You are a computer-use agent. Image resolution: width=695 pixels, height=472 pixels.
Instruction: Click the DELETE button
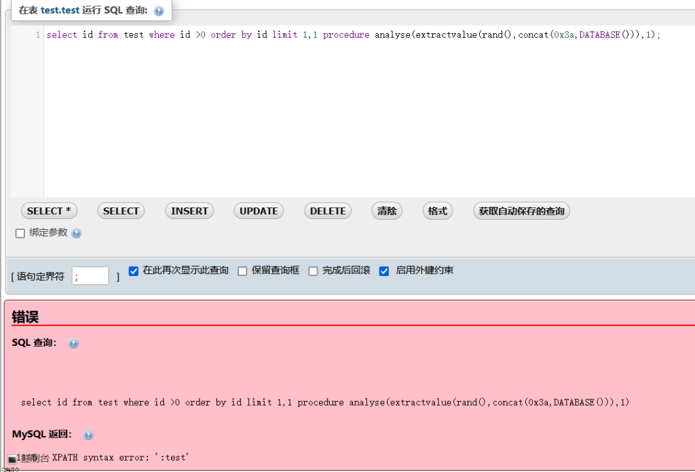point(327,211)
